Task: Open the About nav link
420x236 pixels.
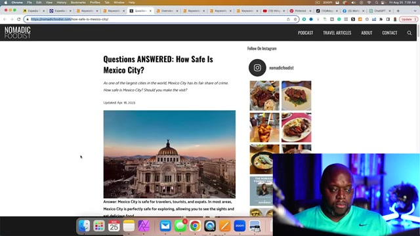Action: [366, 33]
